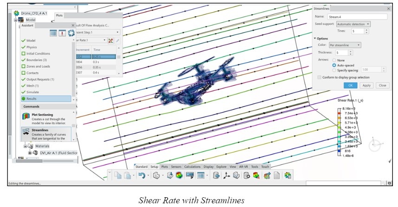Viewport: 398px width, 207px height.
Task: Click the gray bracket part icon in toolbar
Action: point(236,175)
